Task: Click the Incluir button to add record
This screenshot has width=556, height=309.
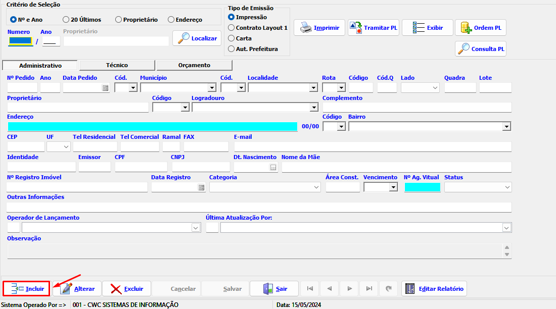Action: coord(27,289)
